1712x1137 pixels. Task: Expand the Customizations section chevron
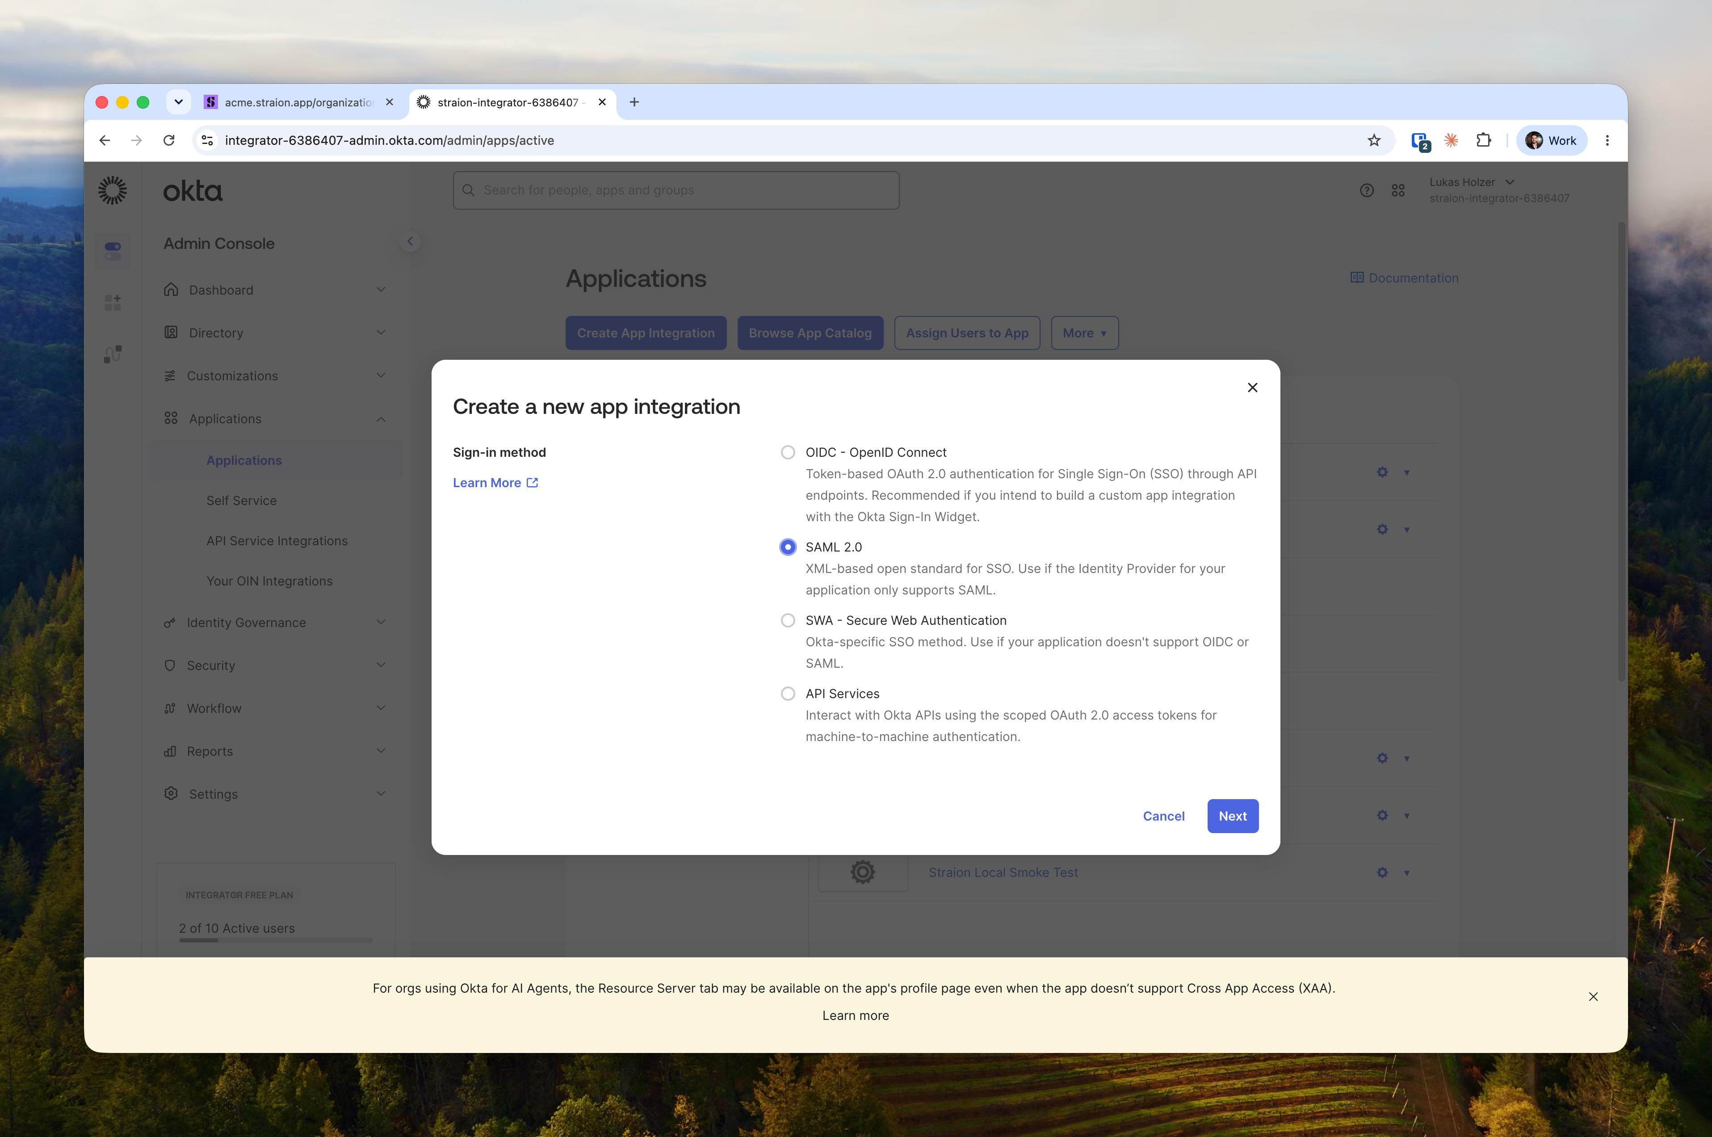[381, 375]
